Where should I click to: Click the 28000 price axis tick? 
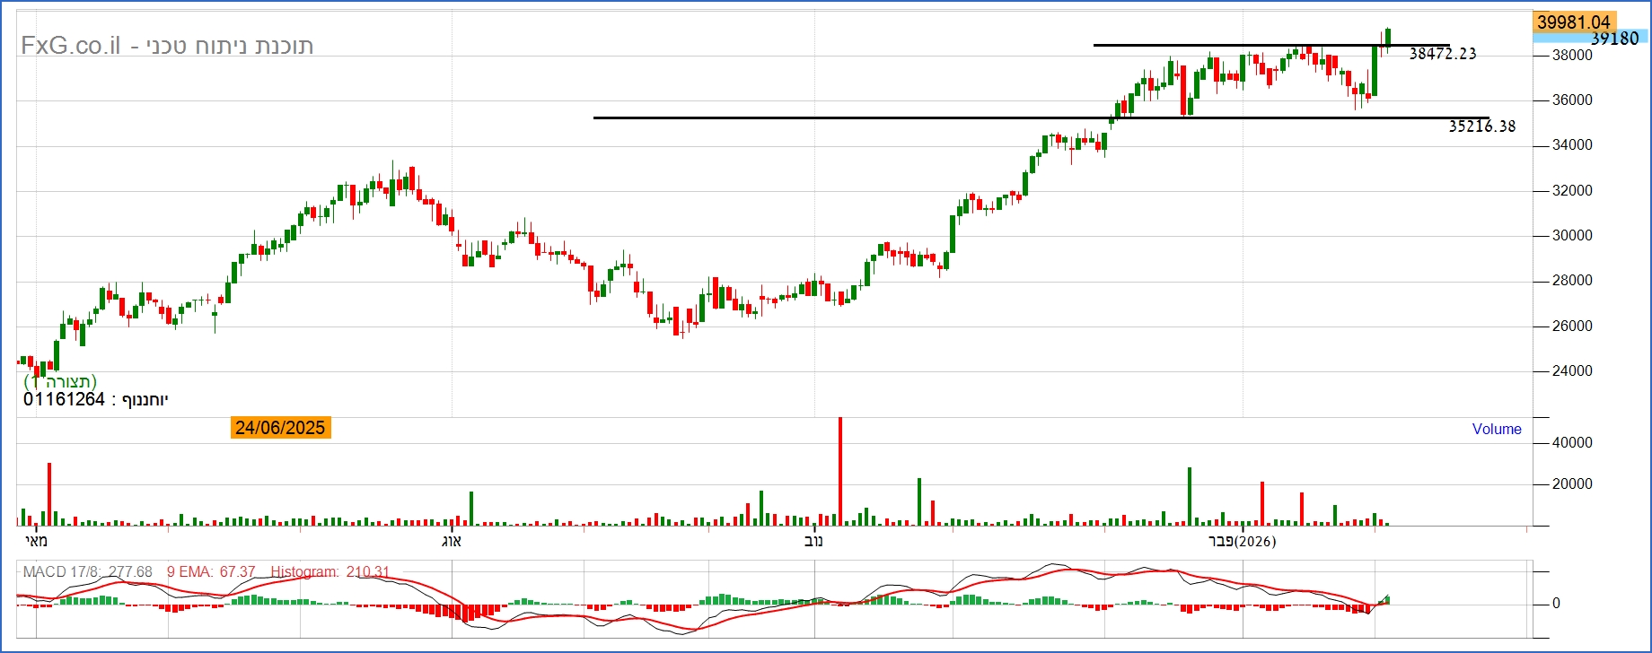[1573, 280]
